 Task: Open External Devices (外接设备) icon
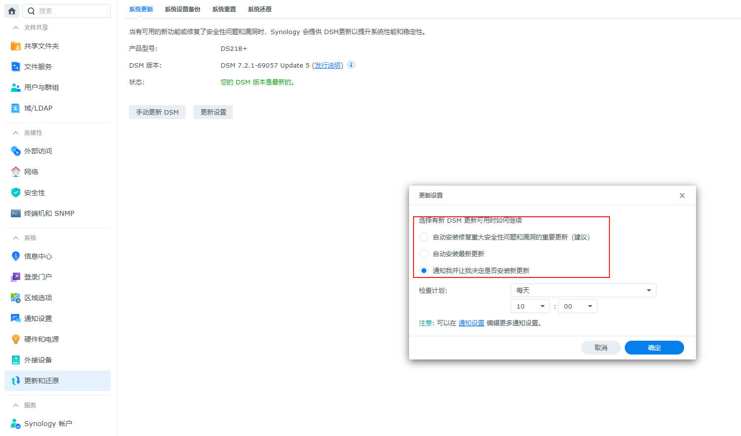pyautogui.click(x=16, y=360)
